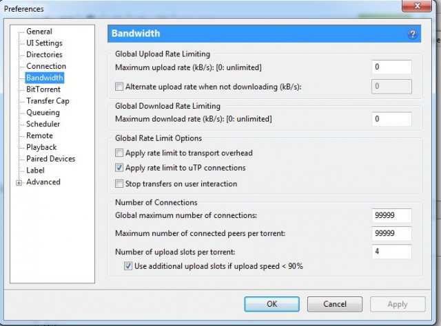Screen dimensions: 441x326
Task: Focus the maximum download rate field
Action: click(391, 119)
